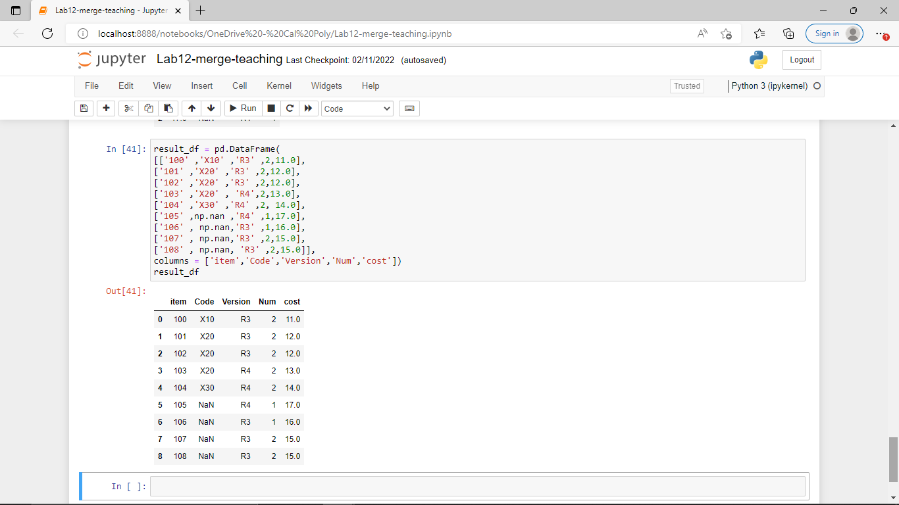Open the read aloud option in address bar
The image size is (899, 505).
point(702,34)
